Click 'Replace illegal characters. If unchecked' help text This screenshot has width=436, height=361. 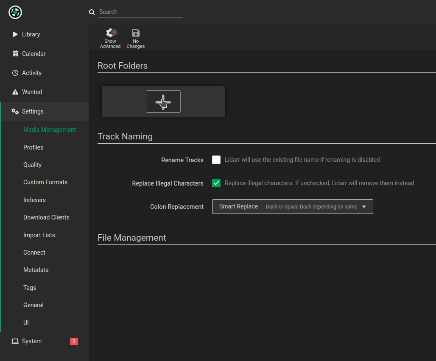[319, 183]
